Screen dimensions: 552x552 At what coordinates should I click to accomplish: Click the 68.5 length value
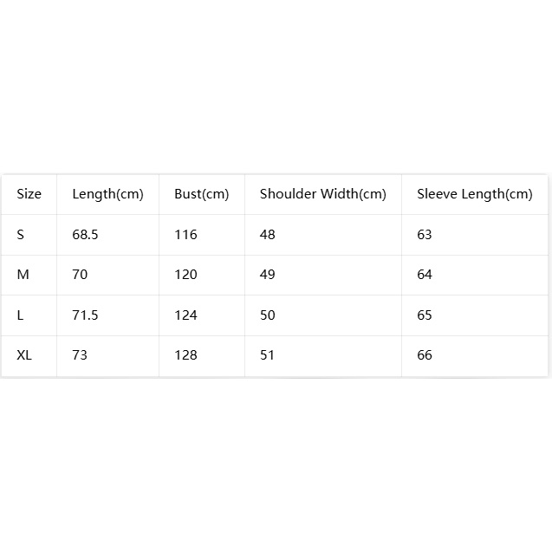point(85,235)
